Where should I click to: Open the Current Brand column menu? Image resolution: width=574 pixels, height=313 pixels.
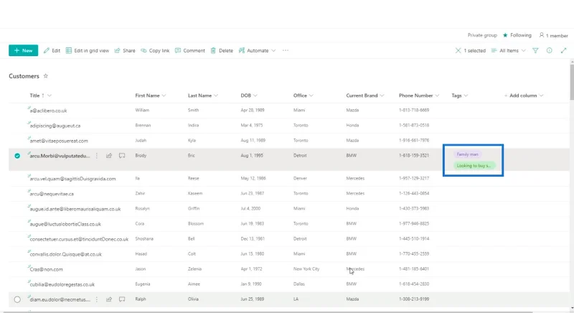coord(365,95)
